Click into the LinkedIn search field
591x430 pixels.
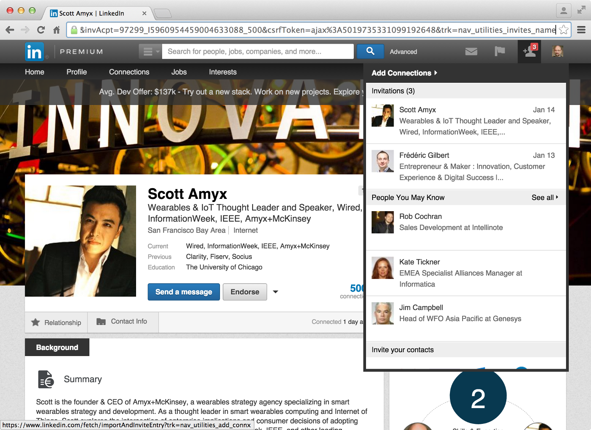[258, 51]
